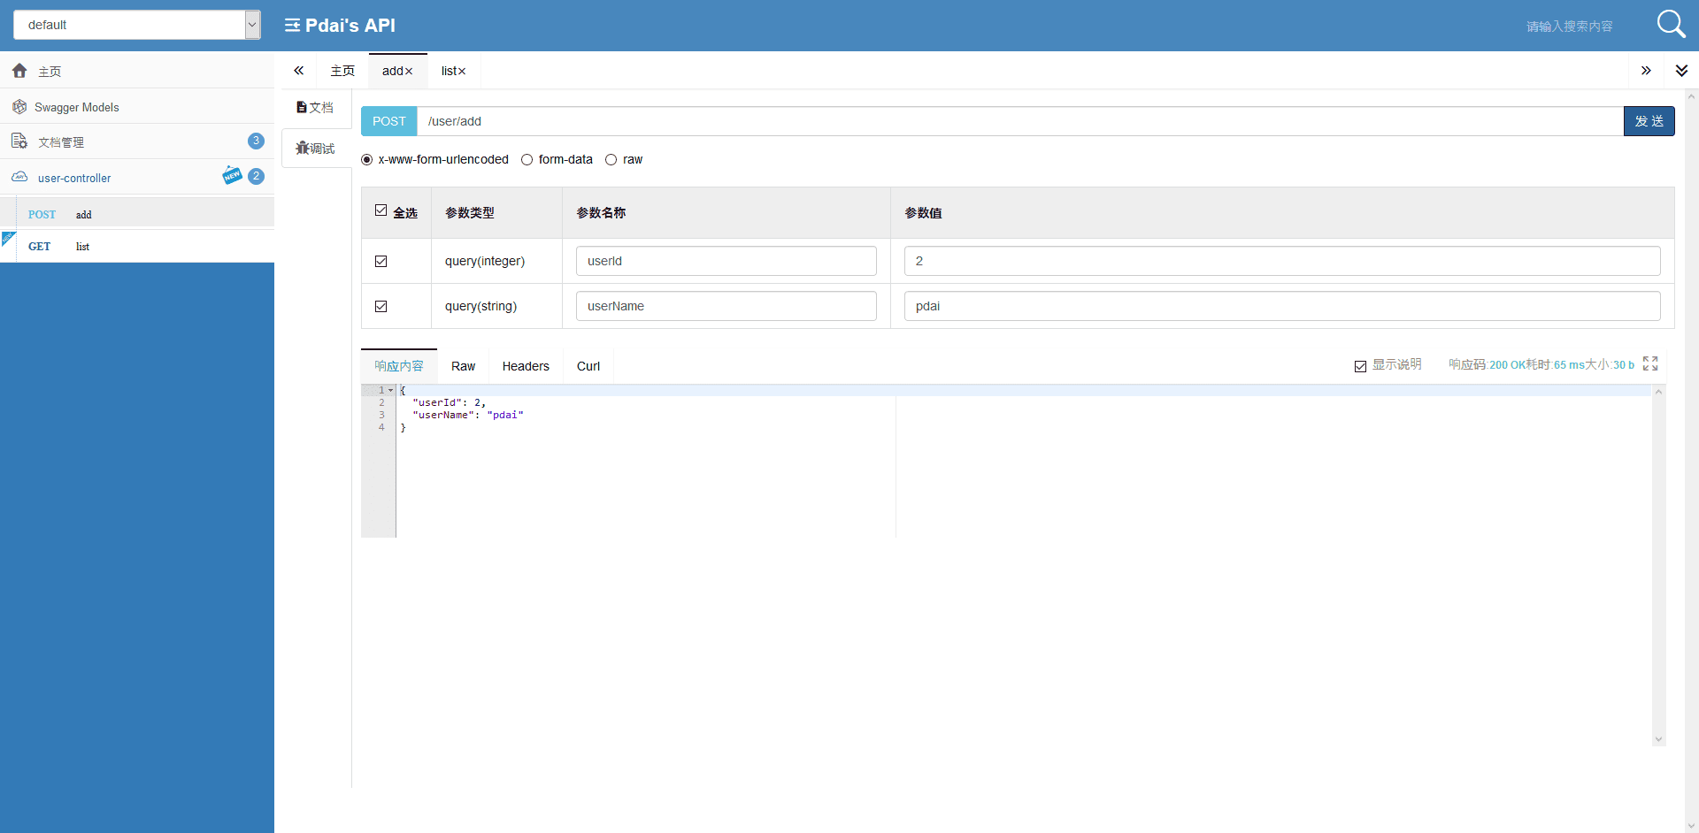Click the 发送 send button

pyautogui.click(x=1649, y=121)
